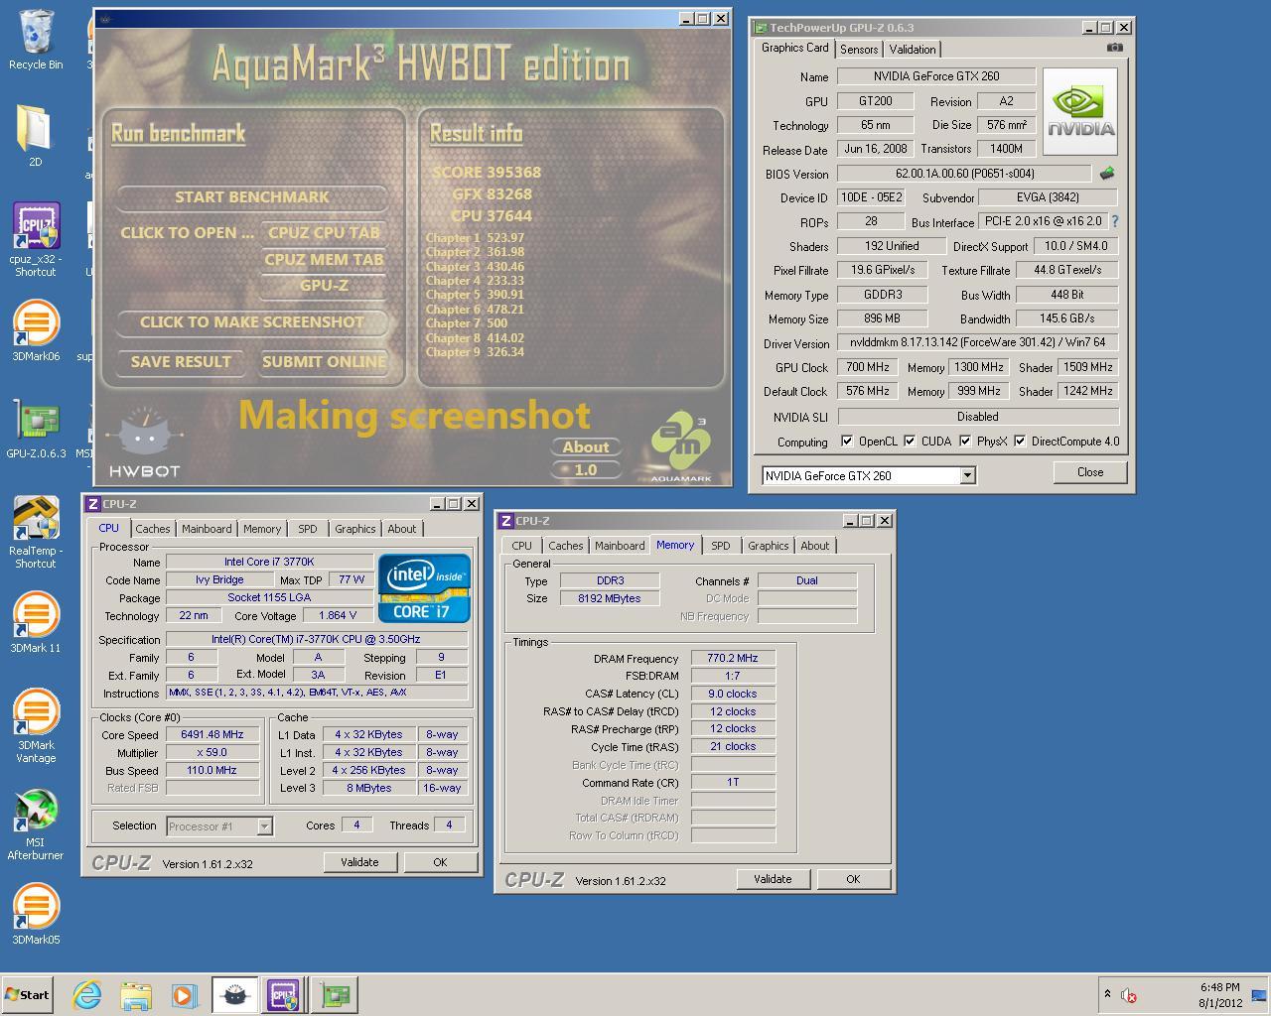Toggle the PhysX checkbox in GPU-Z
This screenshot has width=1271, height=1016.
(965, 442)
